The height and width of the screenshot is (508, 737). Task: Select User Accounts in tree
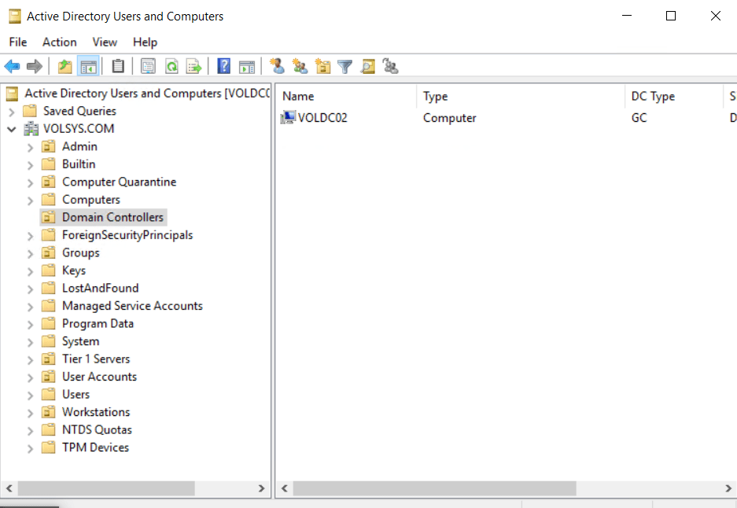click(99, 377)
